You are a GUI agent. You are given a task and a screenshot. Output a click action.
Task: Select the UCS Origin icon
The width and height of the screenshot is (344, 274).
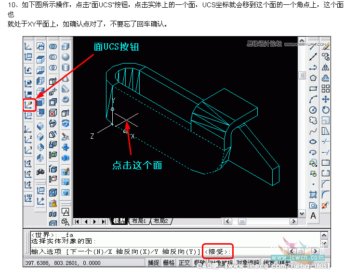click(x=28, y=129)
